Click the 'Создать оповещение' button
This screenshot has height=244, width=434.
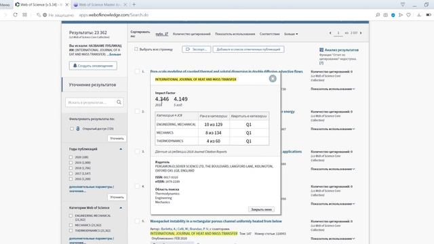pyautogui.click(x=93, y=66)
